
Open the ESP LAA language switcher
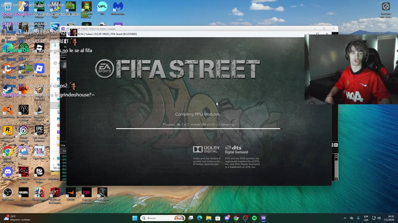coord(366,218)
